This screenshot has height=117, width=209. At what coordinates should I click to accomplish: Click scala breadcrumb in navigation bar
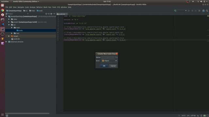40,11
